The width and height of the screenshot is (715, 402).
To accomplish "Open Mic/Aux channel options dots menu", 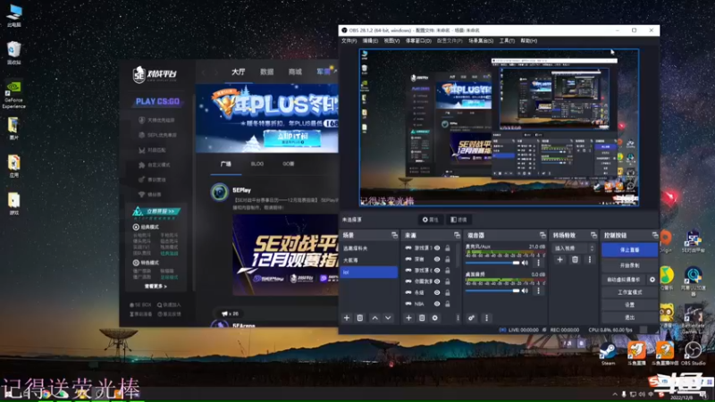I will 538,263.
